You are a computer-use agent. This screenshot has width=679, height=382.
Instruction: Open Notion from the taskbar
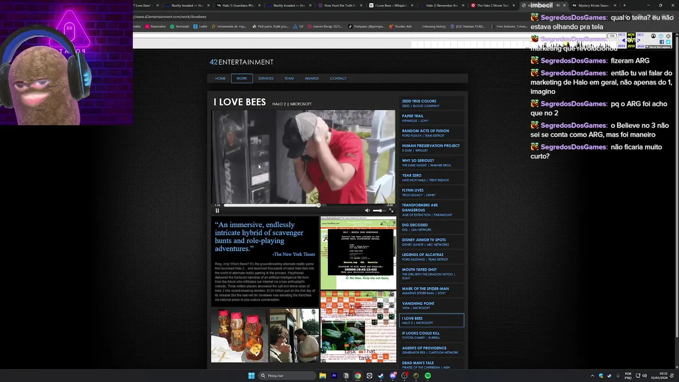point(346,376)
